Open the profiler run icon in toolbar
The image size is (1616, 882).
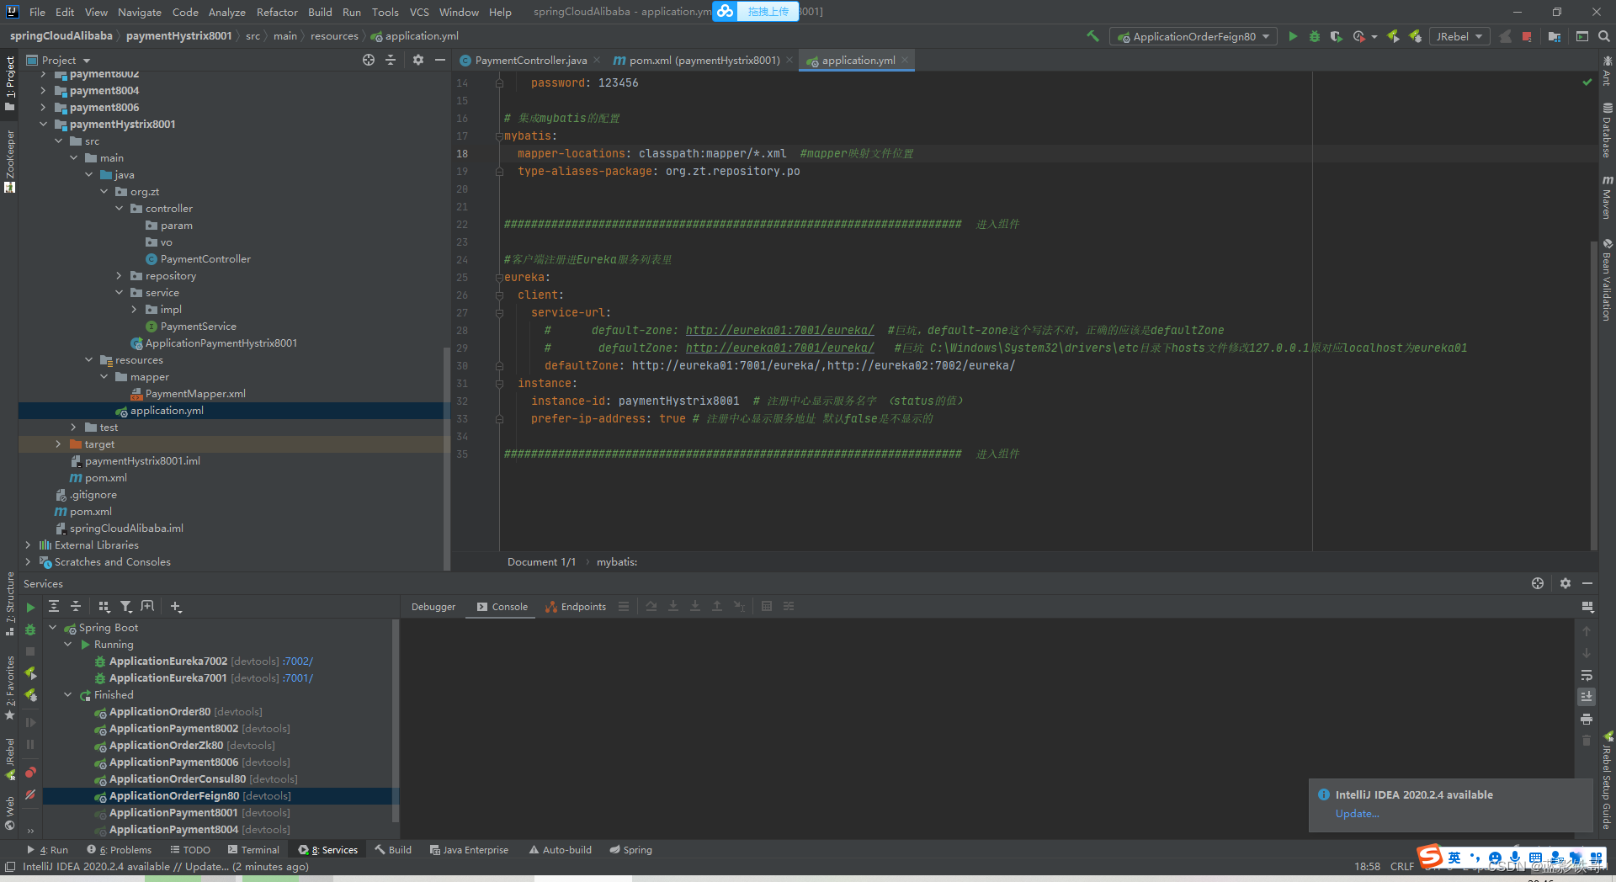(1359, 36)
